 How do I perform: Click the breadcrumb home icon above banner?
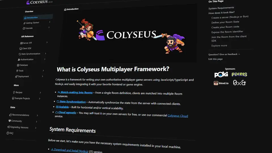(65, 10)
